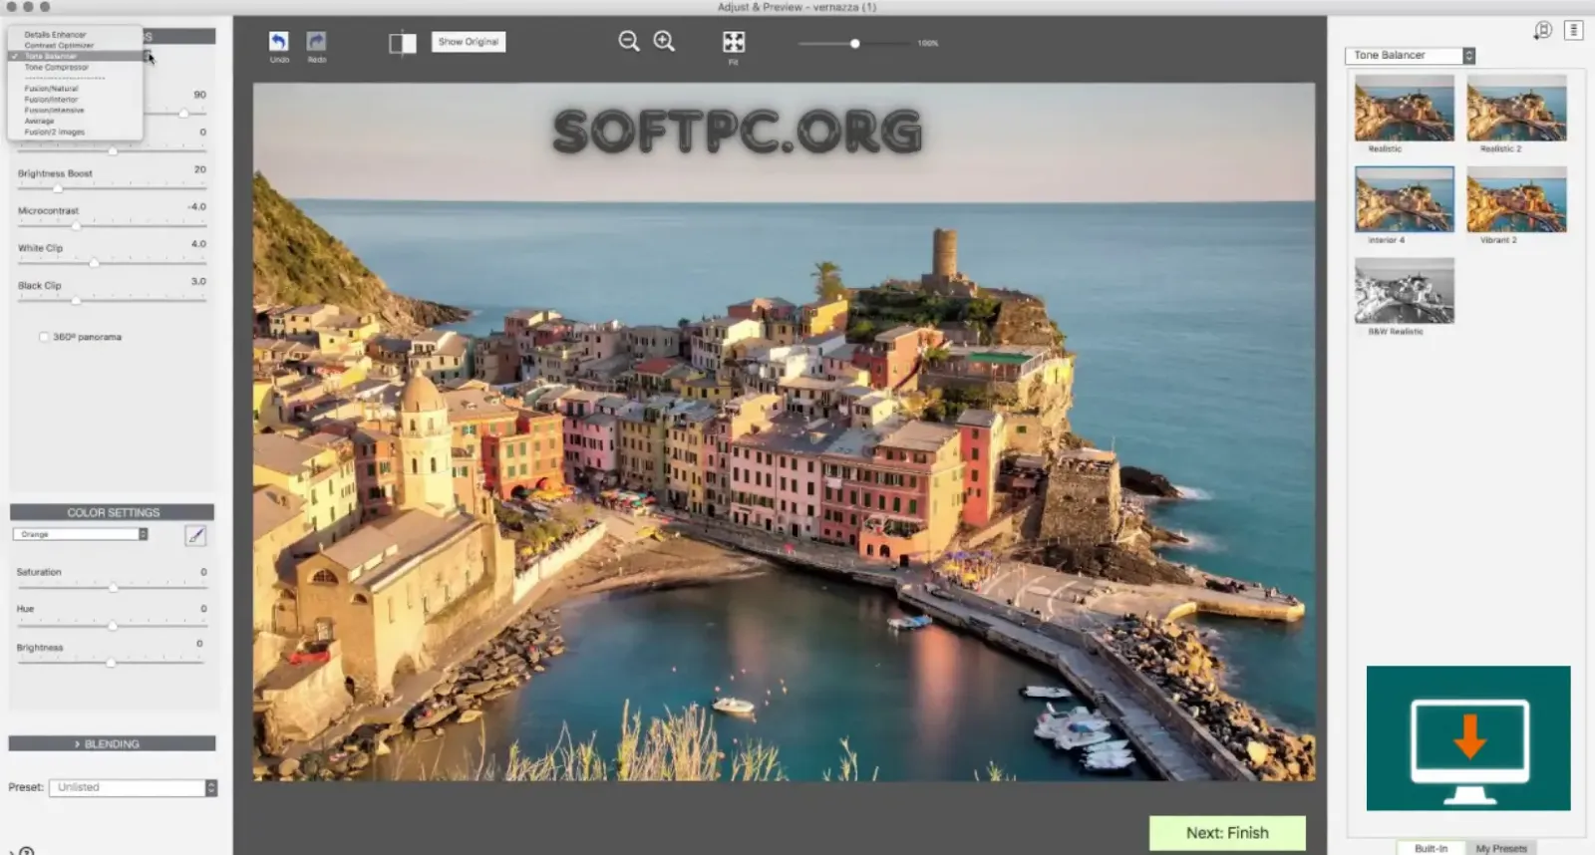Expand the Blending section
The width and height of the screenshot is (1595, 855).
click(112, 743)
